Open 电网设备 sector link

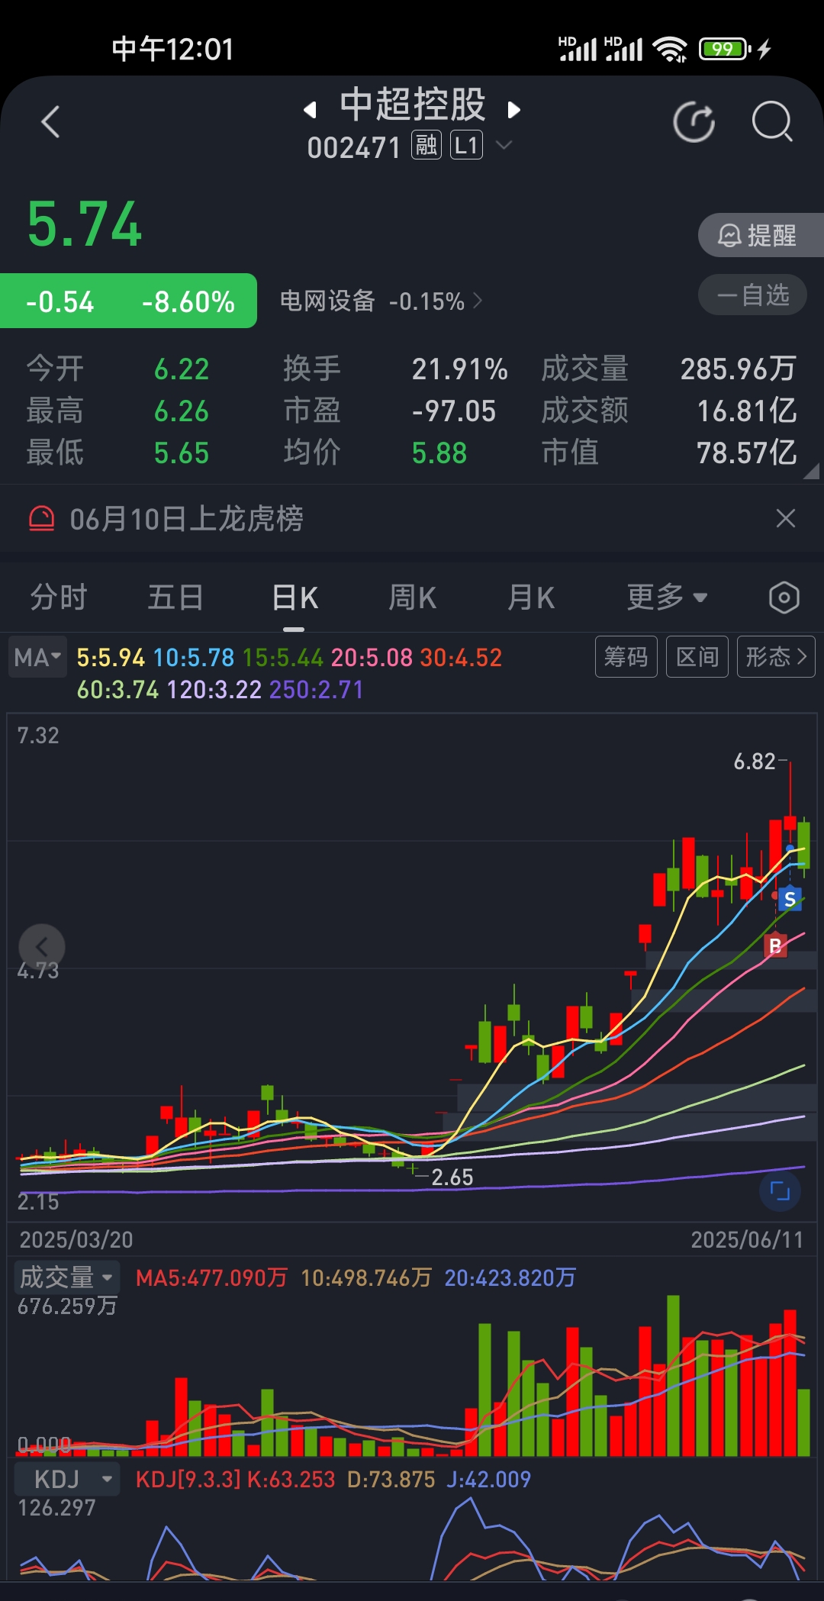(x=381, y=301)
